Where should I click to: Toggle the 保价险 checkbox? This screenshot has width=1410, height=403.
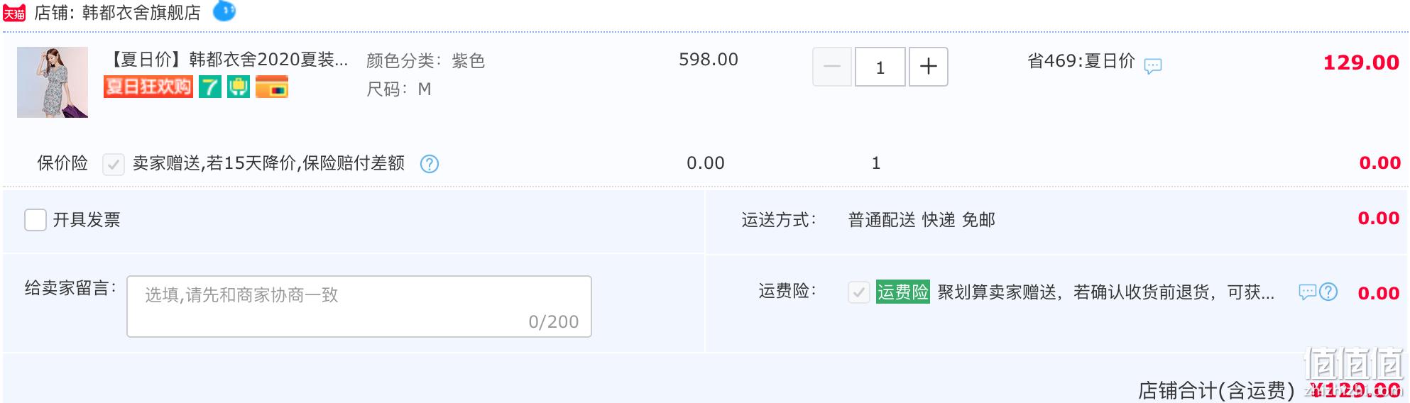(114, 165)
